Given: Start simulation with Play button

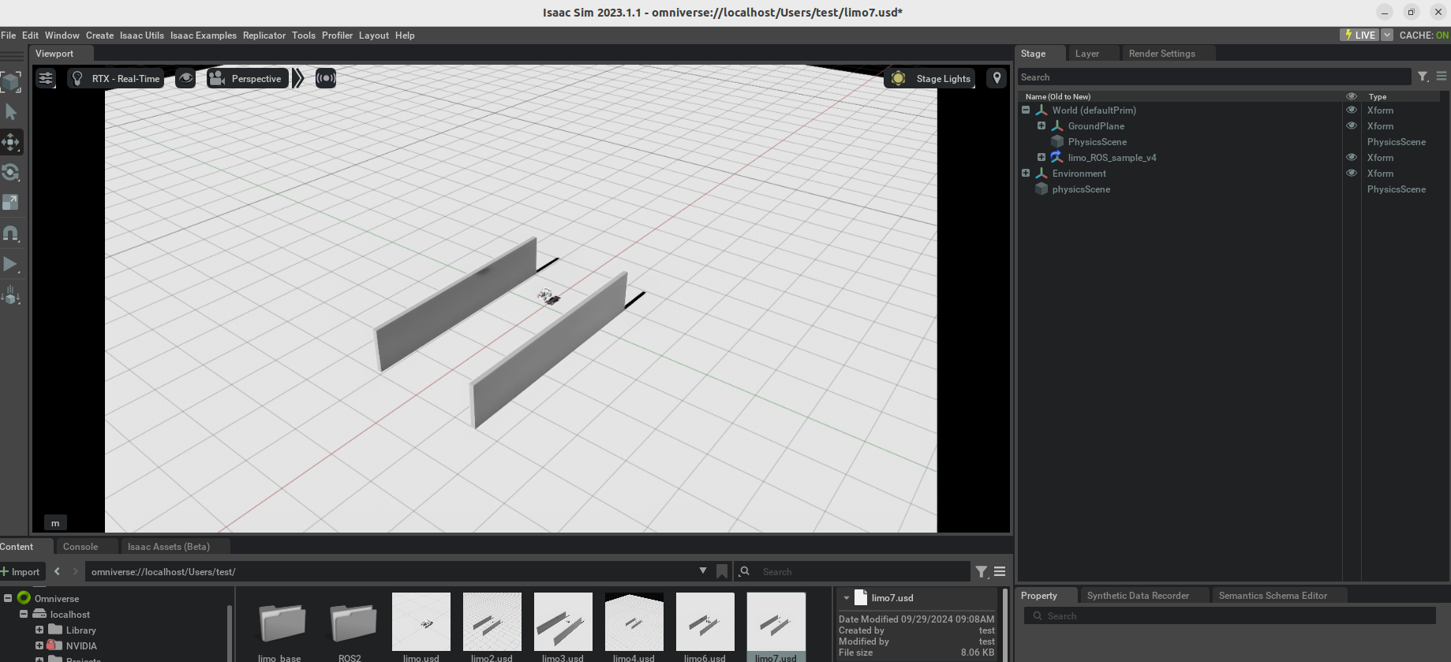Looking at the screenshot, I should pos(11,264).
